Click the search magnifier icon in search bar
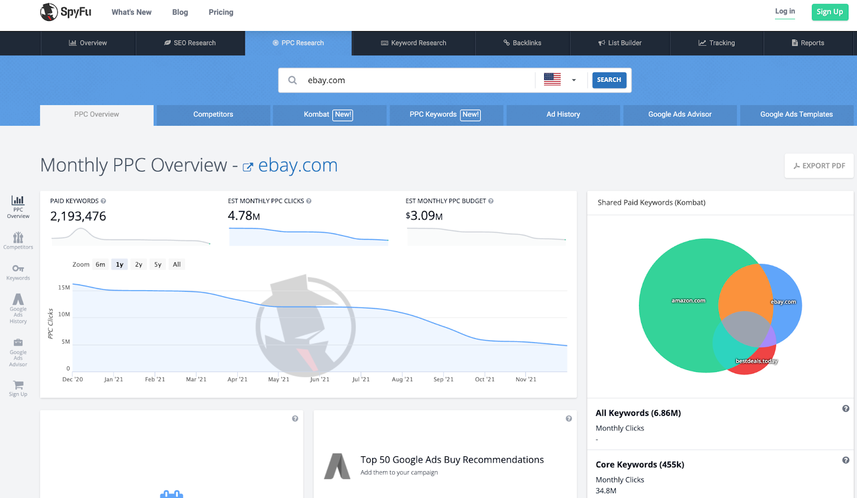Image resolution: width=857 pixels, height=498 pixels. coord(292,80)
